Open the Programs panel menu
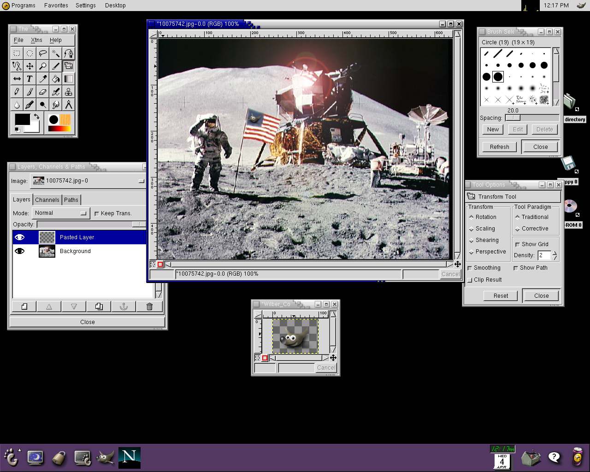Viewport: 590px width, 472px height. pyautogui.click(x=19, y=6)
